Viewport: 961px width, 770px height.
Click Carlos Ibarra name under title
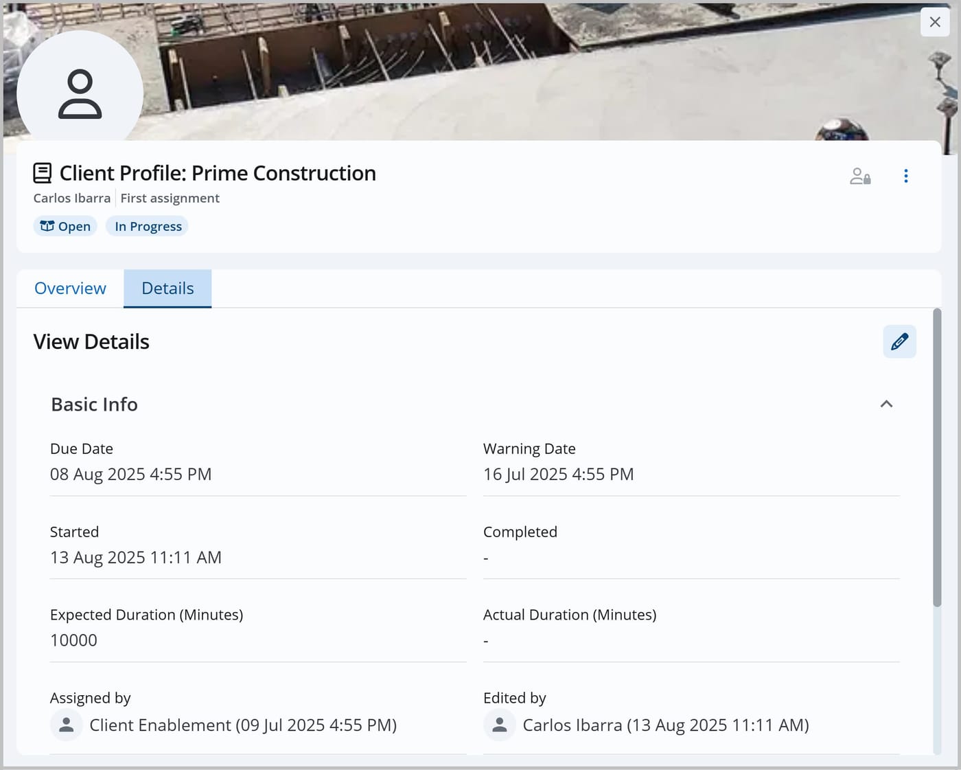coord(72,198)
